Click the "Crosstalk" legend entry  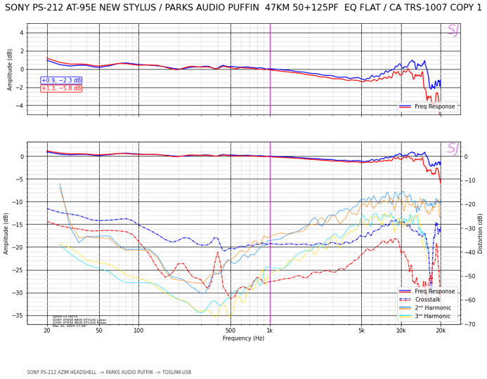pyautogui.click(x=428, y=300)
